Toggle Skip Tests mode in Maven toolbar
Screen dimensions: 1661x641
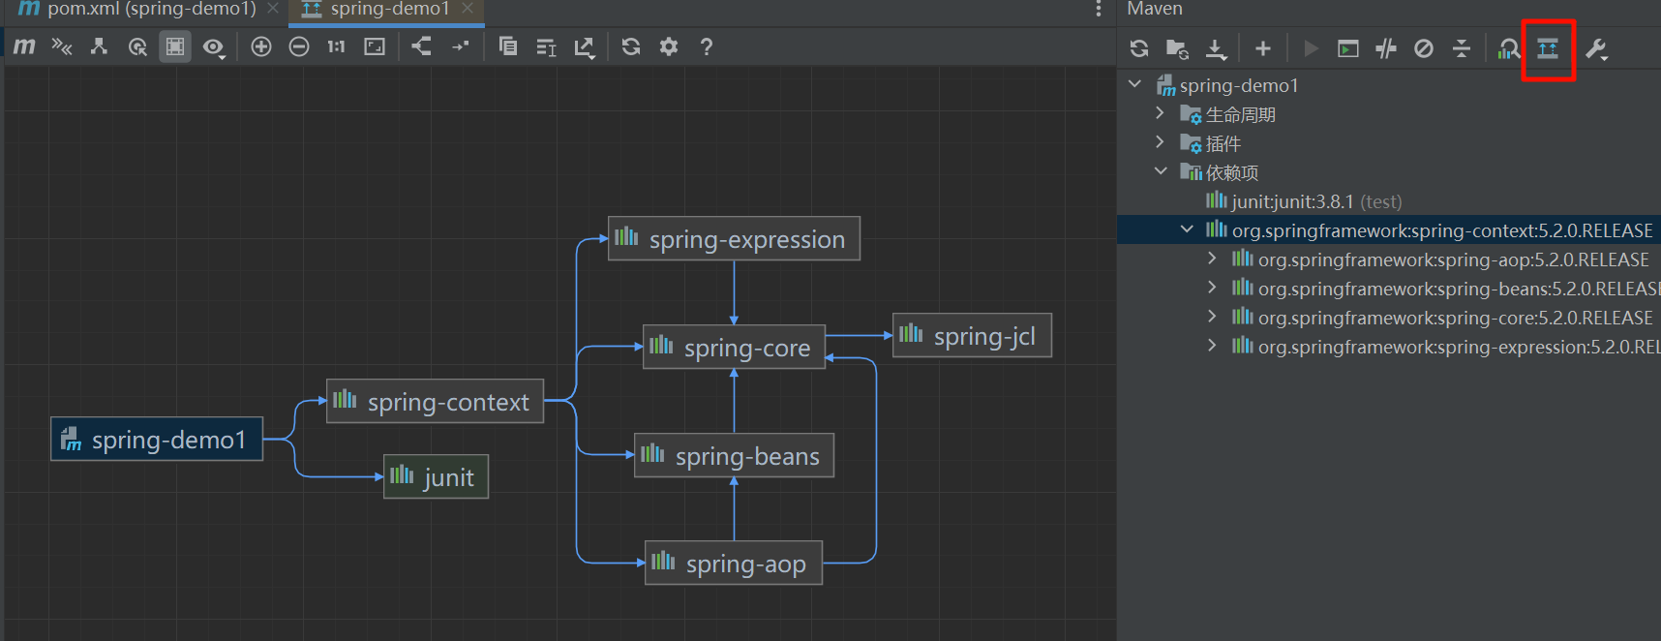(x=1424, y=48)
